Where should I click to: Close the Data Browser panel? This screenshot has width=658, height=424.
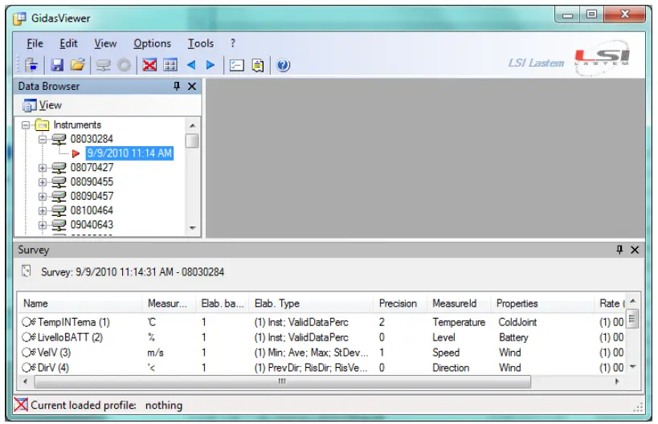pyautogui.click(x=192, y=86)
